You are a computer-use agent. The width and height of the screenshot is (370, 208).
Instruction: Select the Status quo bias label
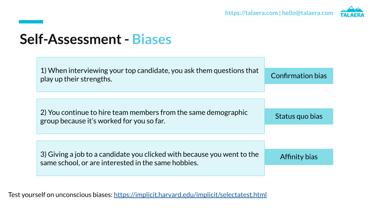[299, 116]
